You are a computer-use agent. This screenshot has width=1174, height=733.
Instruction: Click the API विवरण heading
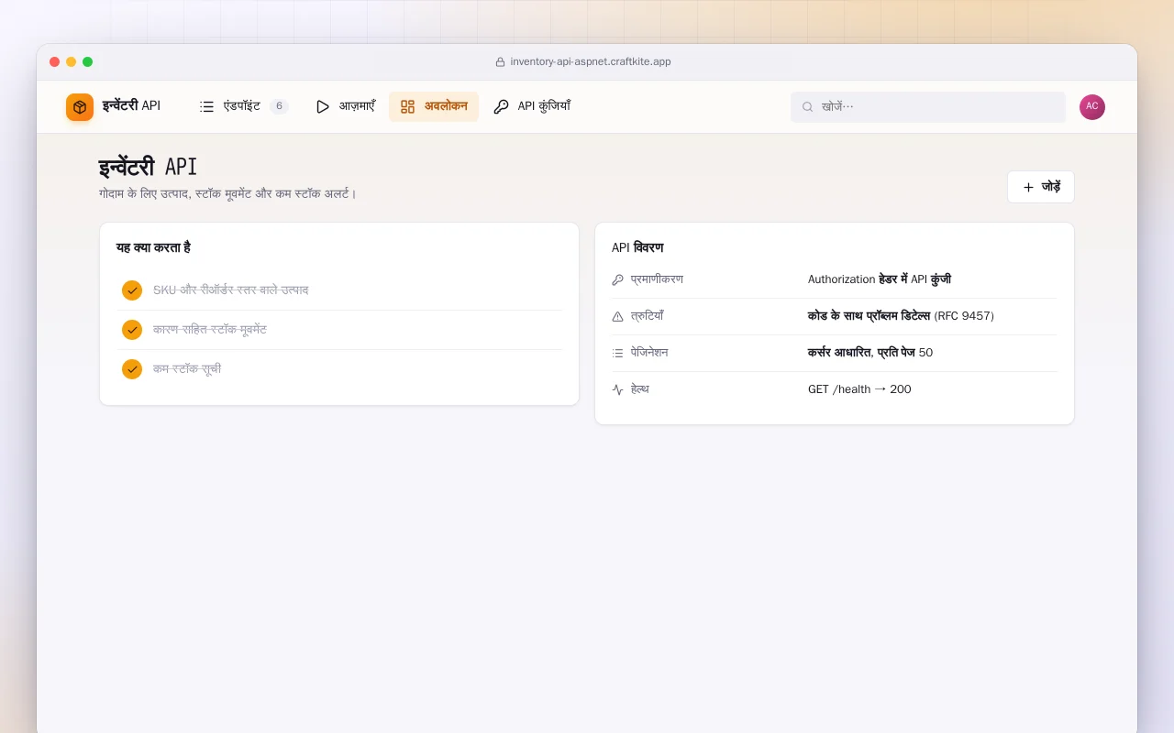637,247
